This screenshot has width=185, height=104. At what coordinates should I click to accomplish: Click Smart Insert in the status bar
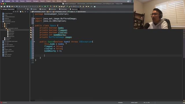tap(134, 103)
